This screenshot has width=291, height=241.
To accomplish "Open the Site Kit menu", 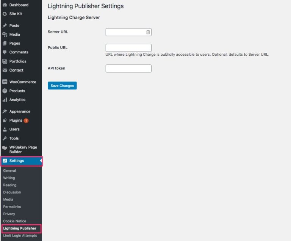I will [16, 14].
